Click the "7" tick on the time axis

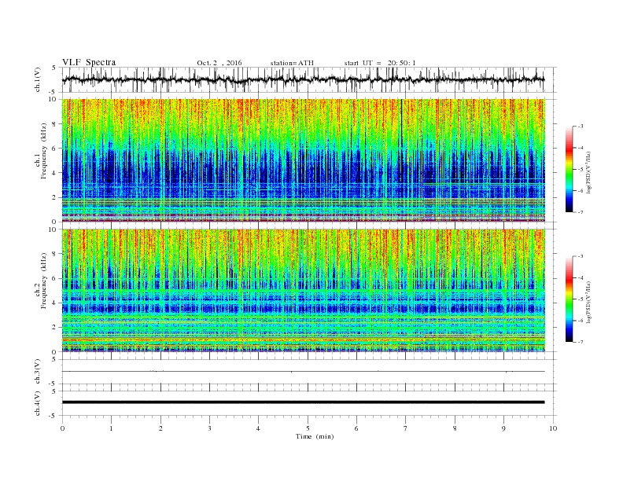pos(406,428)
